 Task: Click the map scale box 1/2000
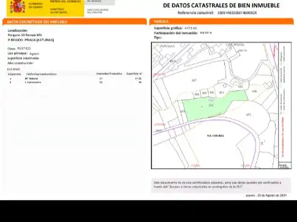click(285, 166)
